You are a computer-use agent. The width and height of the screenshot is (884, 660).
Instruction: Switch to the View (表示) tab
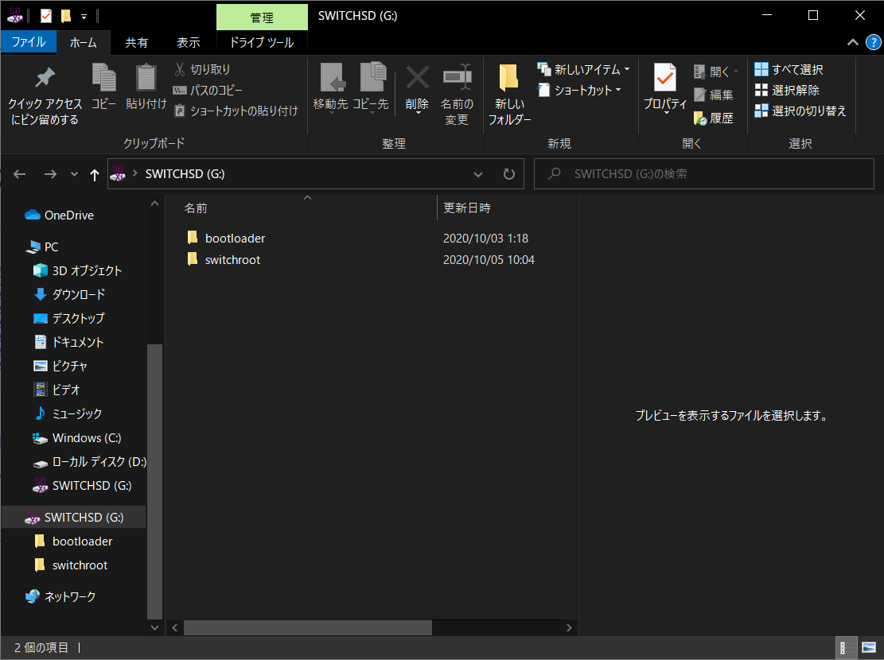(189, 43)
